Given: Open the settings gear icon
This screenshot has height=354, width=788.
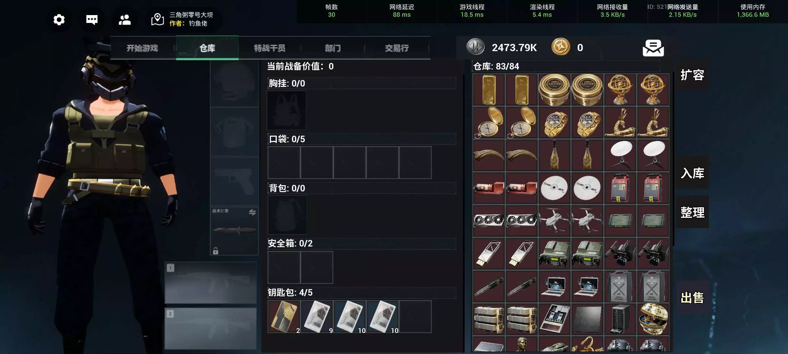Looking at the screenshot, I should [x=59, y=20].
